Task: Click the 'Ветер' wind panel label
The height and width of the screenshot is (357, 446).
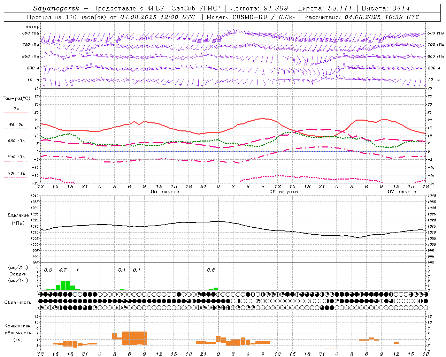Action: click(x=32, y=26)
